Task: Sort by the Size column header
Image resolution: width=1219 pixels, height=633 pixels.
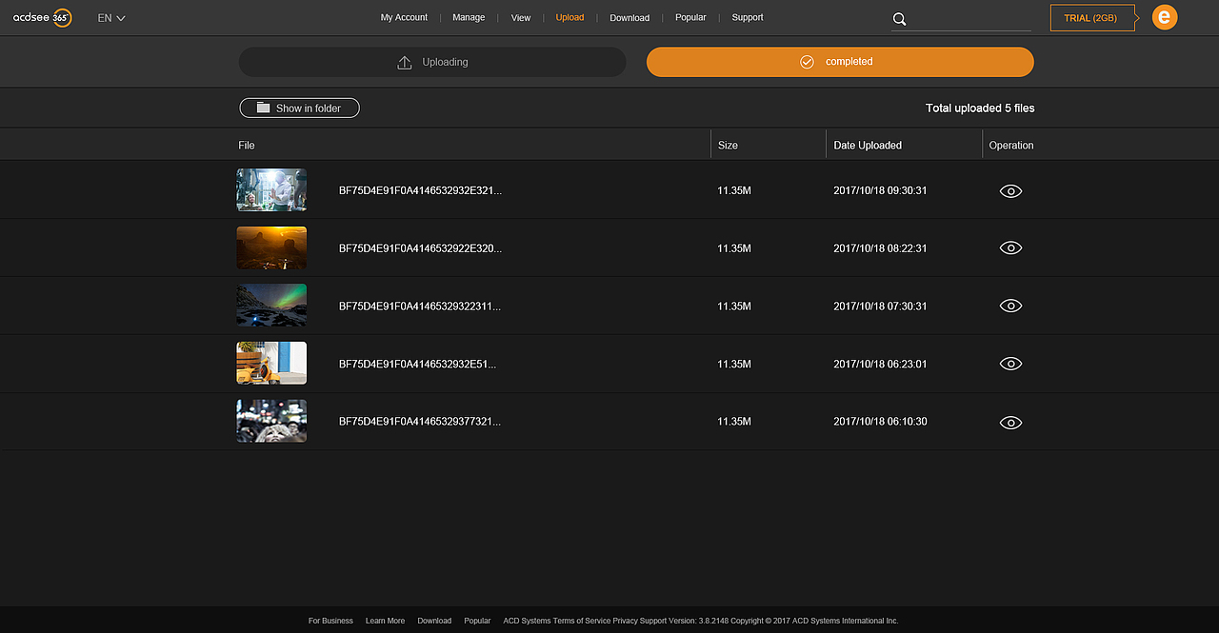Action: coord(728,146)
